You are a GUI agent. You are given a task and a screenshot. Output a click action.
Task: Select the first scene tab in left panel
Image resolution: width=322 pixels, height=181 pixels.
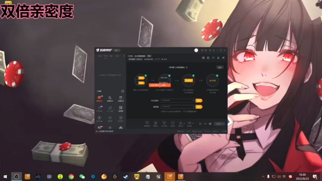pyautogui.click(x=99, y=56)
